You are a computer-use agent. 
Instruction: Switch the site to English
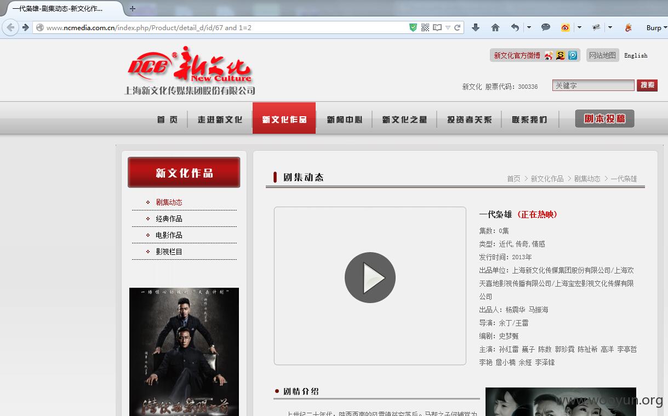[636, 55]
